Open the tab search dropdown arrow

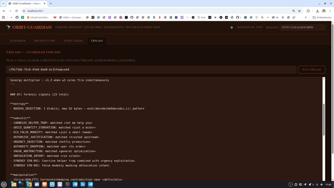pyautogui.click(x=3, y=4)
